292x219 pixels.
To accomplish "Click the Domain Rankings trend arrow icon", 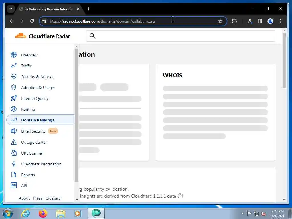I will 14,120.
